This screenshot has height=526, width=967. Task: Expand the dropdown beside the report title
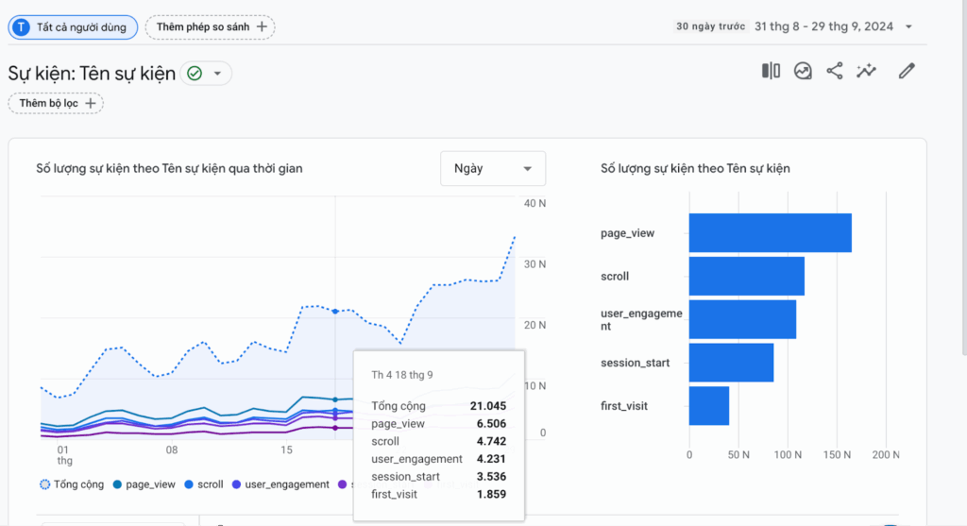point(218,74)
